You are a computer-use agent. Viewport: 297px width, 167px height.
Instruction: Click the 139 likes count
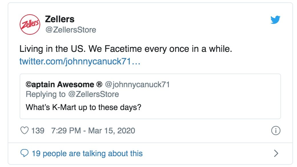coord(38,131)
